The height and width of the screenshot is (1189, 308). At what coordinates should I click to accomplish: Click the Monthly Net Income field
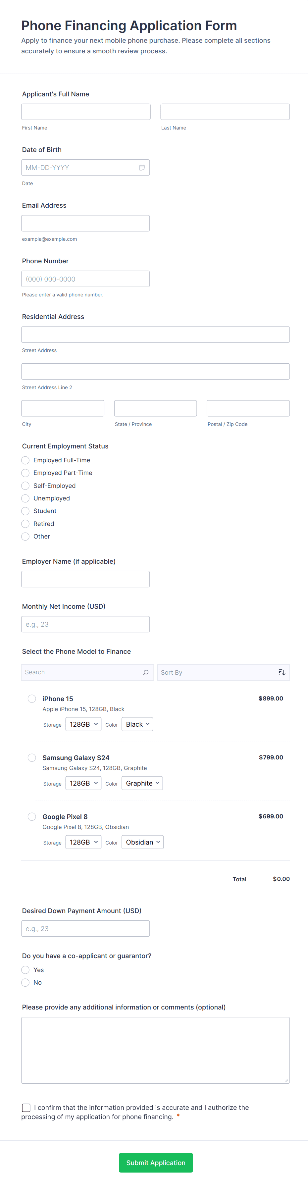click(x=85, y=624)
